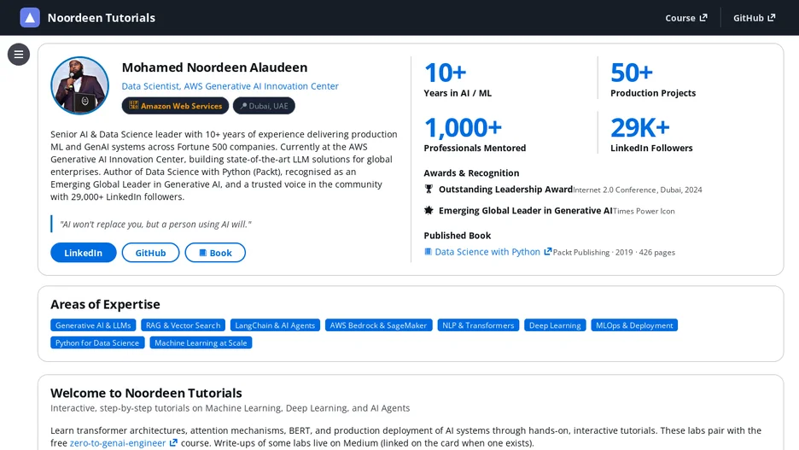Select the LangChain & AI Agents tag
Viewport: 799px width, 450px height.
coord(275,325)
